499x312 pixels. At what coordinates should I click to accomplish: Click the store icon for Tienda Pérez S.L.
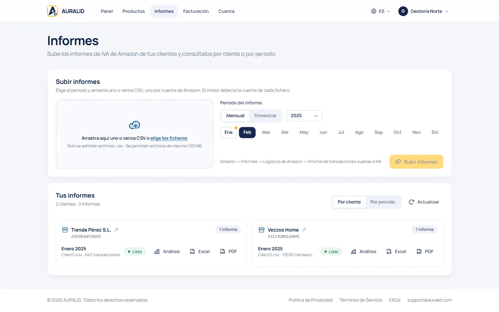tap(65, 229)
